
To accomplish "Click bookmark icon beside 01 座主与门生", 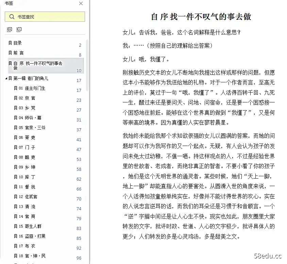I will pos(16,88).
